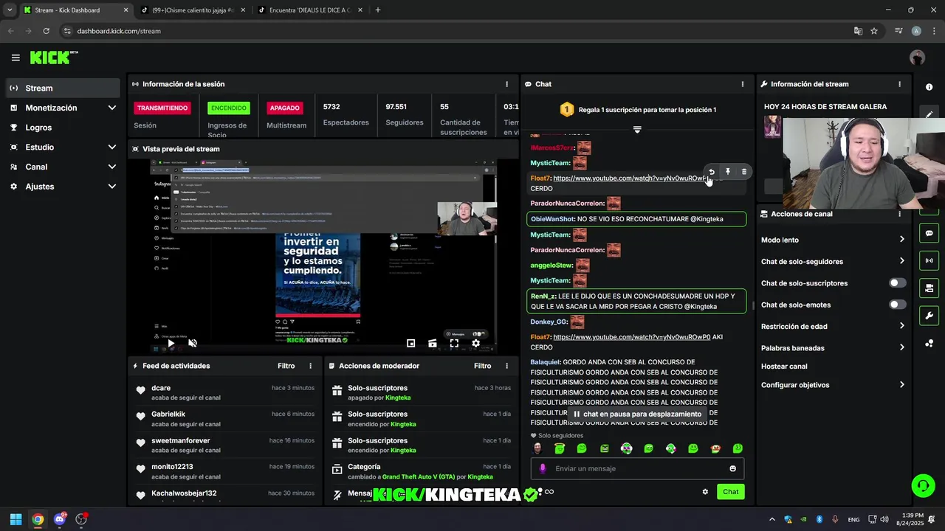Open Información del stream three-dot menu
945x531 pixels.
point(899,84)
